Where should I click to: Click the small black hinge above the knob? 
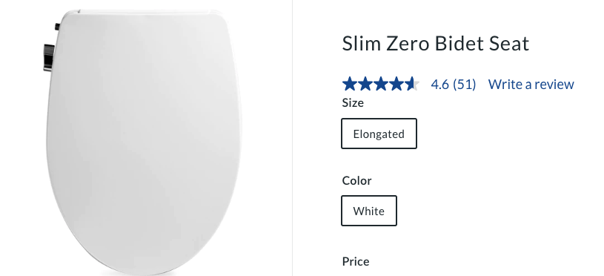coord(57,27)
